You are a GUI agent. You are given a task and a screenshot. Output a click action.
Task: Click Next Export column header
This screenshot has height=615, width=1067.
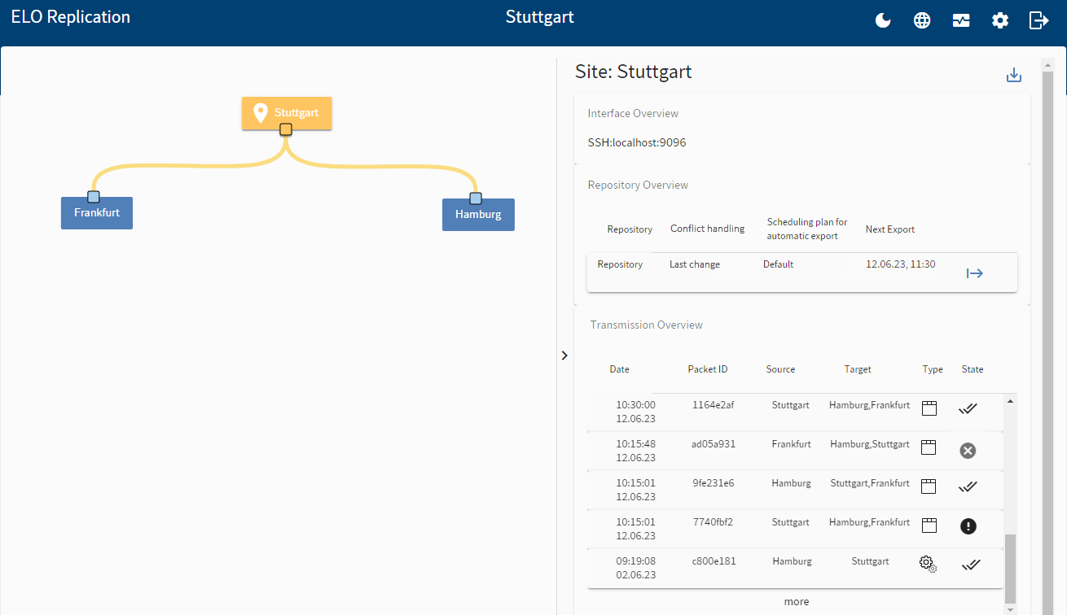pos(890,229)
